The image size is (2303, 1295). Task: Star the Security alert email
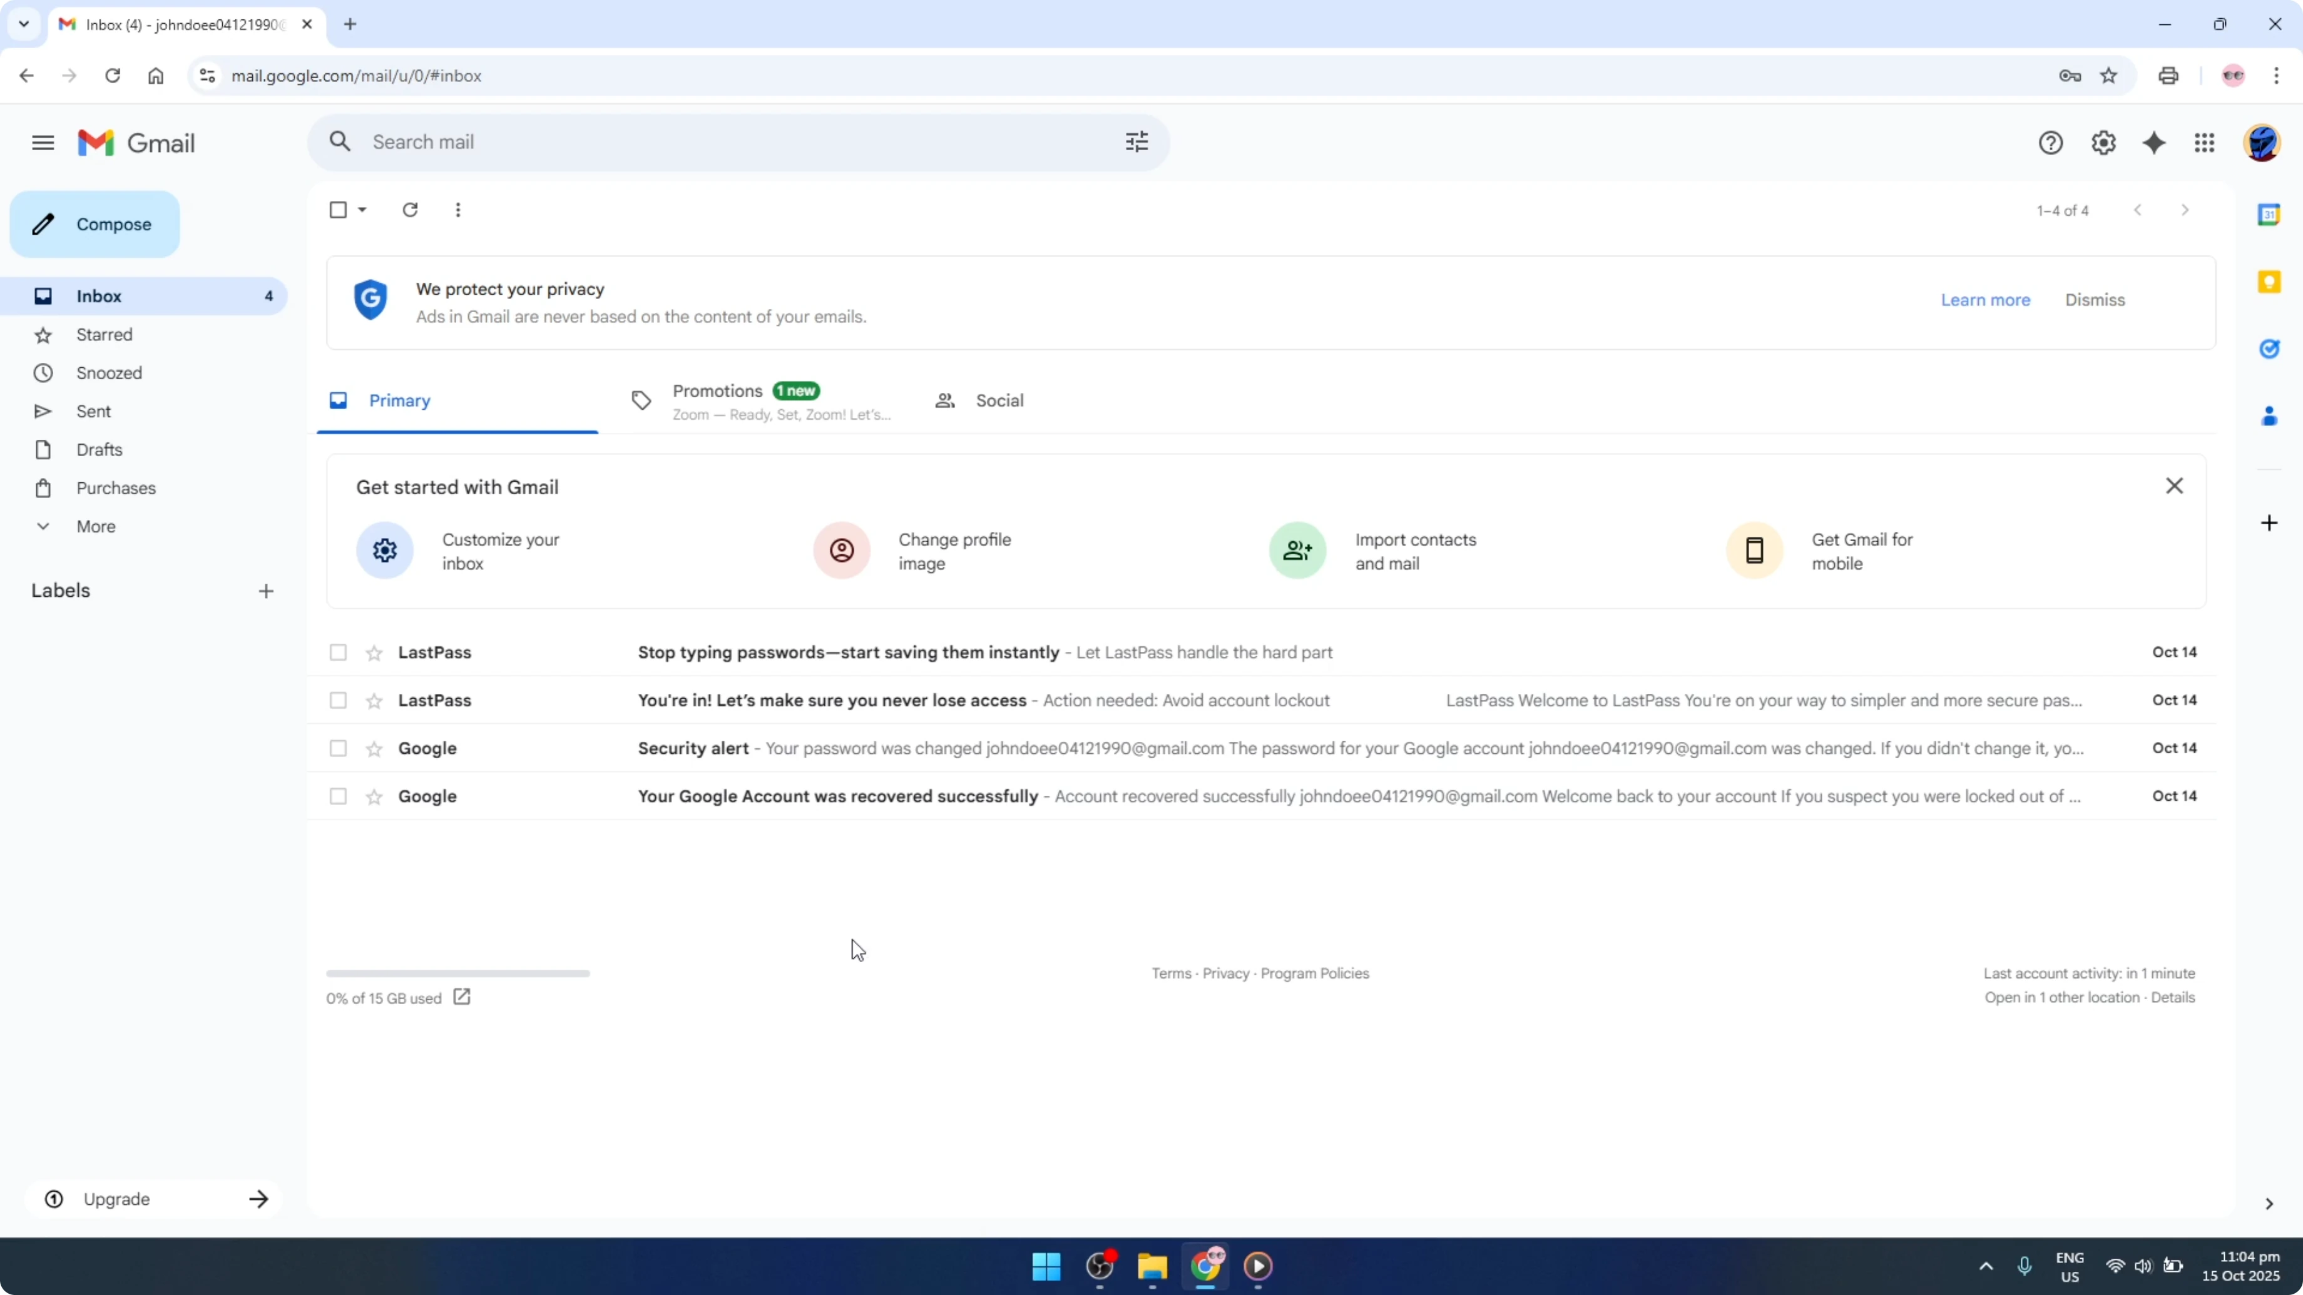pyautogui.click(x=374, y=749)
